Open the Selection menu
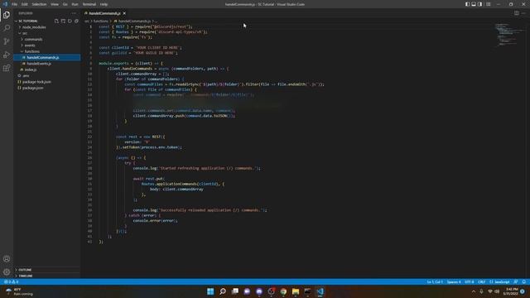Viewport: 530px width, 298px height. 39,4
